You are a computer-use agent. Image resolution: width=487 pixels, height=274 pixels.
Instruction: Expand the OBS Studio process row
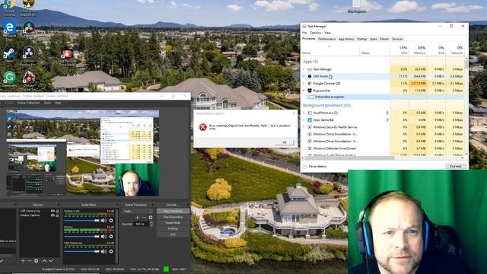click(304, 76)
